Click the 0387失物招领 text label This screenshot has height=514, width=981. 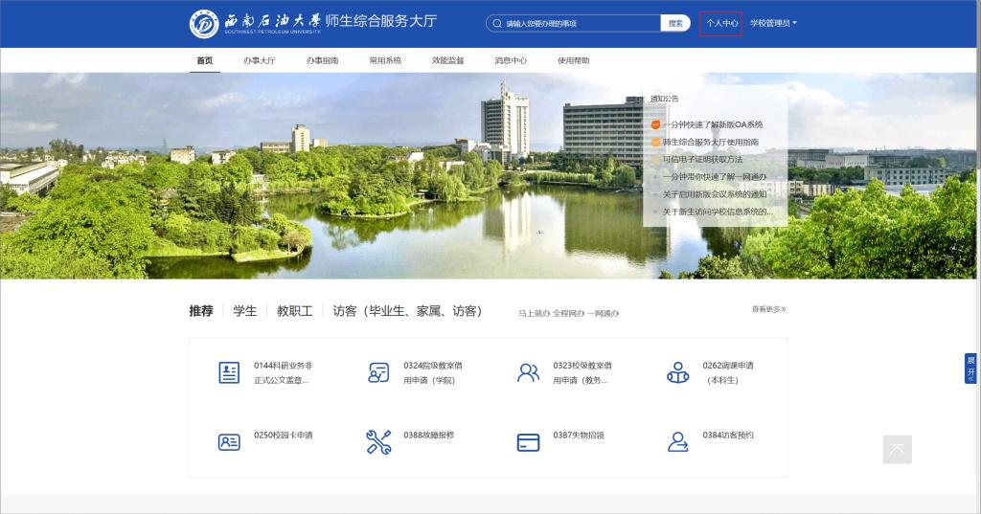(x=579, y=436)
